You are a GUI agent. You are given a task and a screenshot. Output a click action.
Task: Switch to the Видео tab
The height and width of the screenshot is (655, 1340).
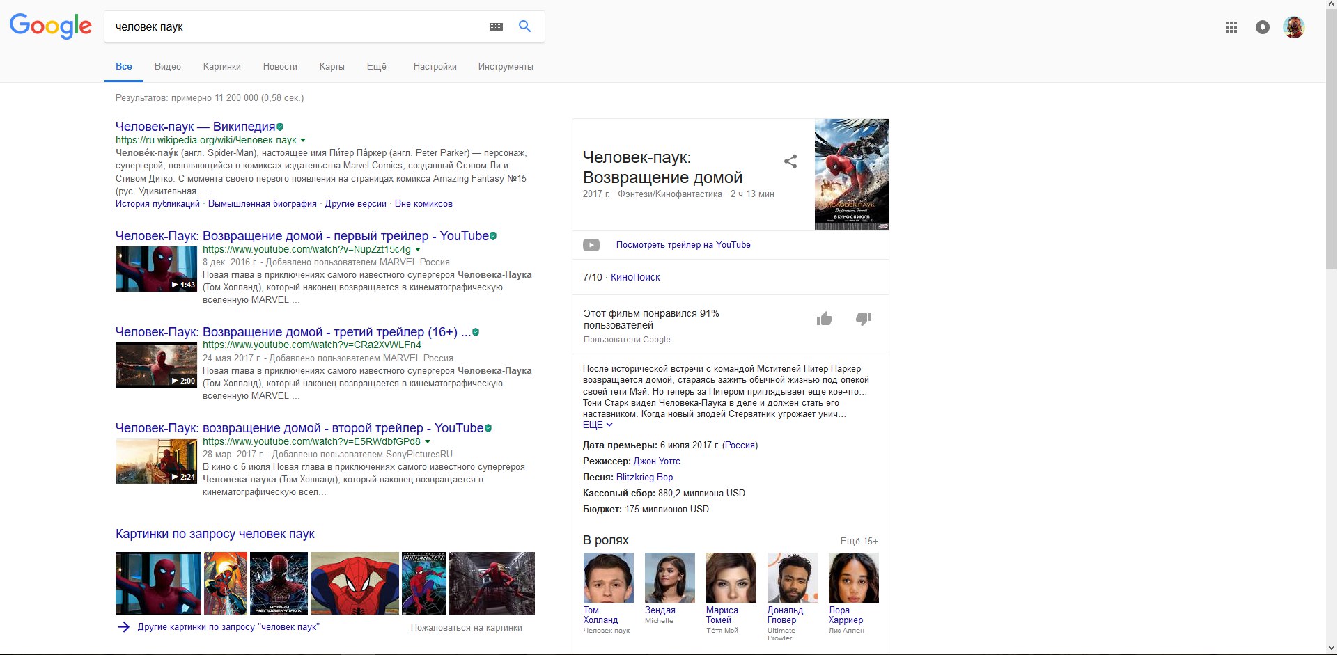tap(168, 67)
